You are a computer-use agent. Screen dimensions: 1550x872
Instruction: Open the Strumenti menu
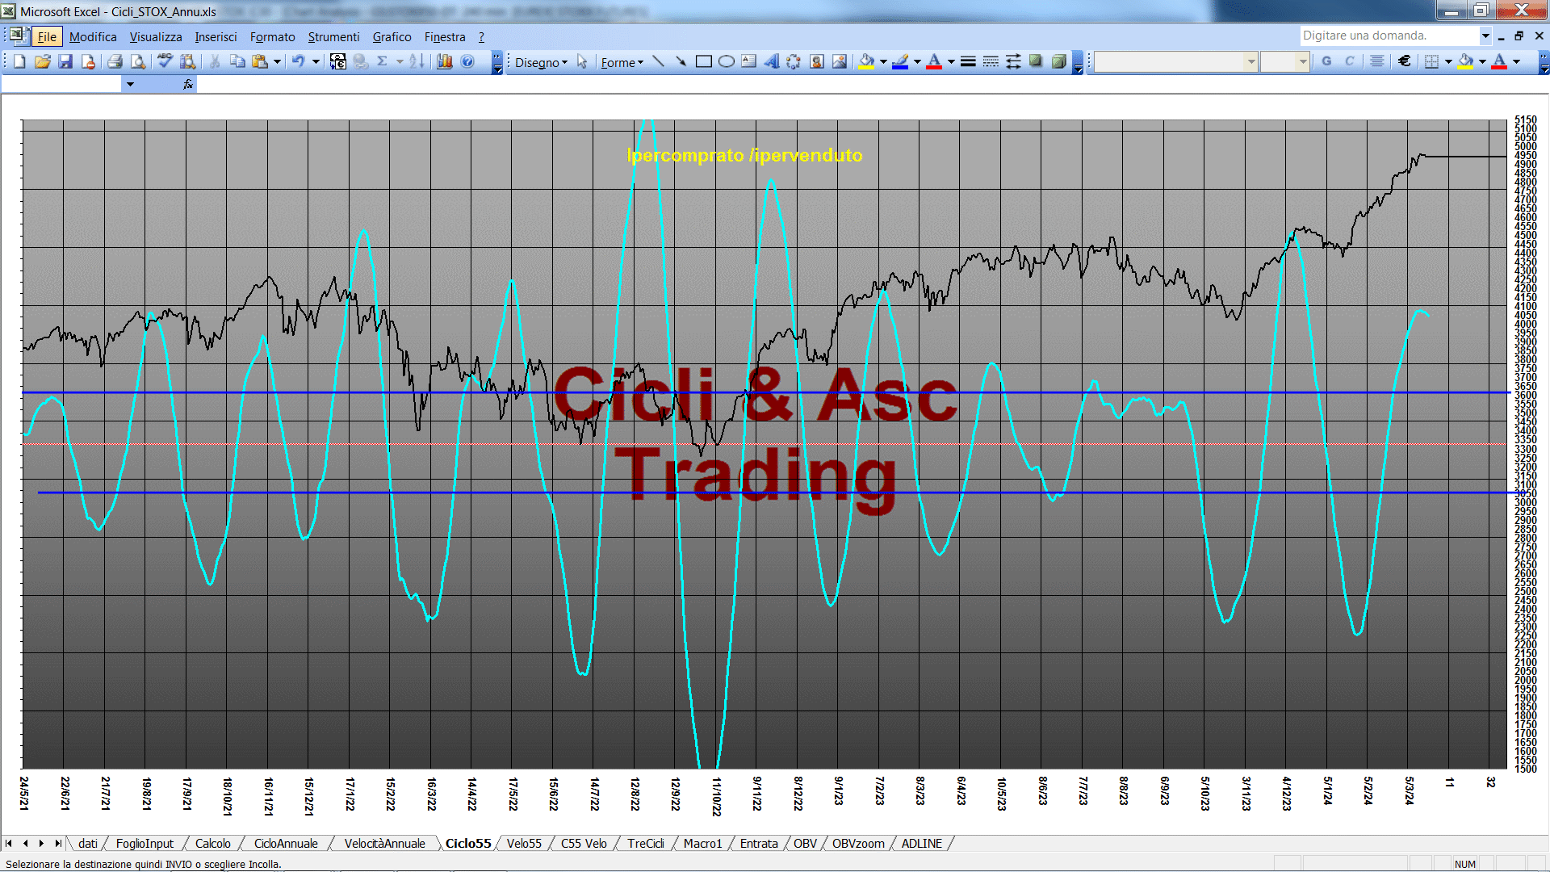pos(333,37)
